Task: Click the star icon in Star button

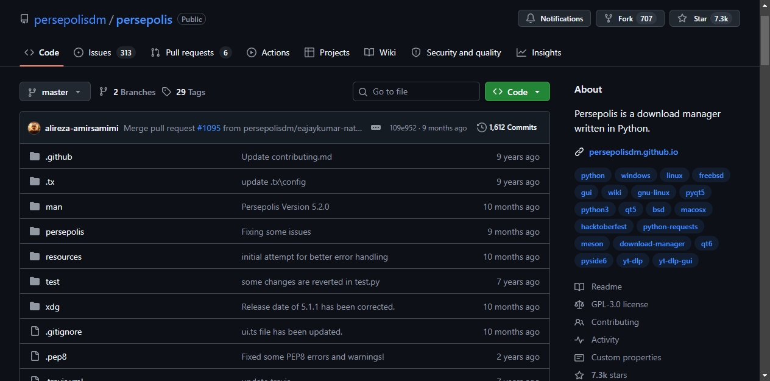Action: point(682,19)
